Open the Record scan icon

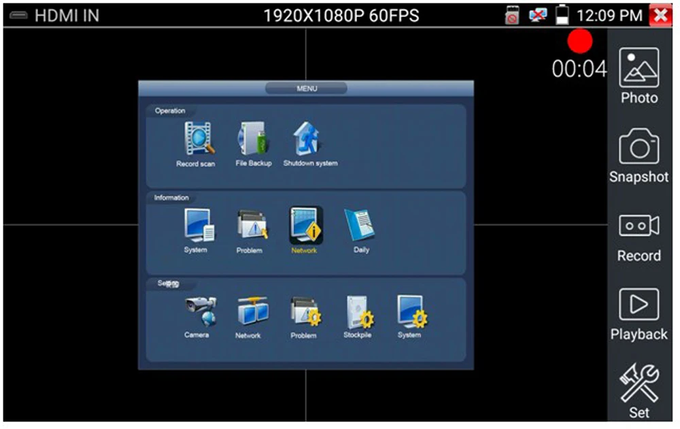(x=199, y=139)
